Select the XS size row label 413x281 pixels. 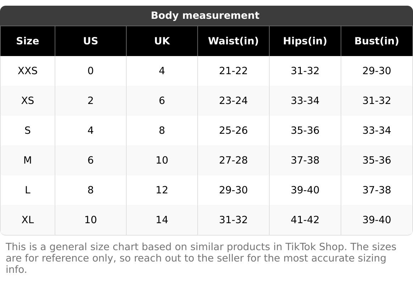[28, 101]
